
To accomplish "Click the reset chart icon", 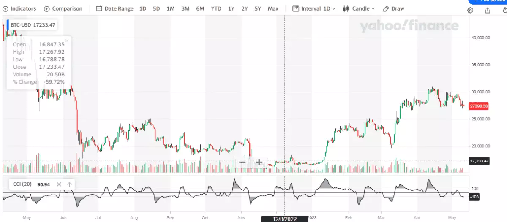I will (505, 10).
